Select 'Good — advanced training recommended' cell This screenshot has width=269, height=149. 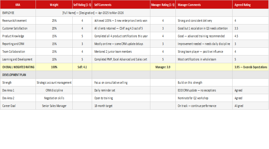pyautogui.click(x=204, y=36)
